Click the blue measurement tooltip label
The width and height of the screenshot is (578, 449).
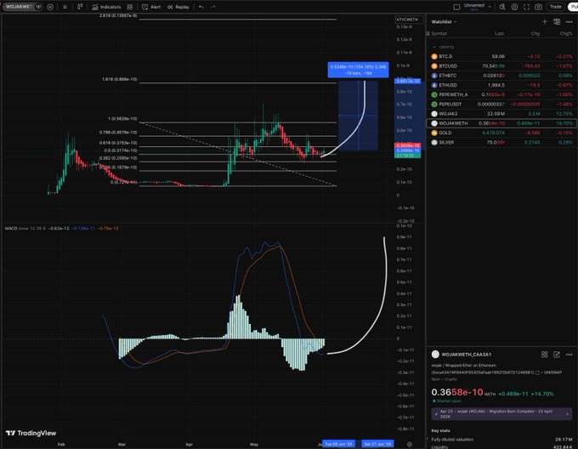[358, 70]
